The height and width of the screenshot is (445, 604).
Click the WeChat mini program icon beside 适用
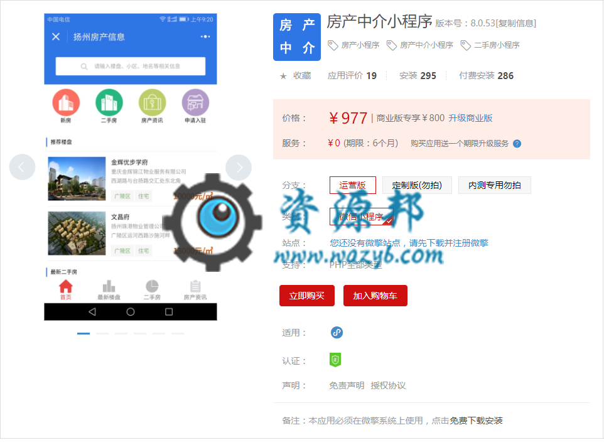pos(337,332)
